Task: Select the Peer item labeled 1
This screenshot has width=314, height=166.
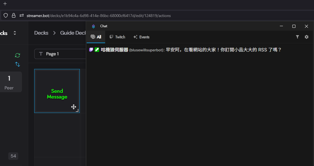Action: point(9,82)
